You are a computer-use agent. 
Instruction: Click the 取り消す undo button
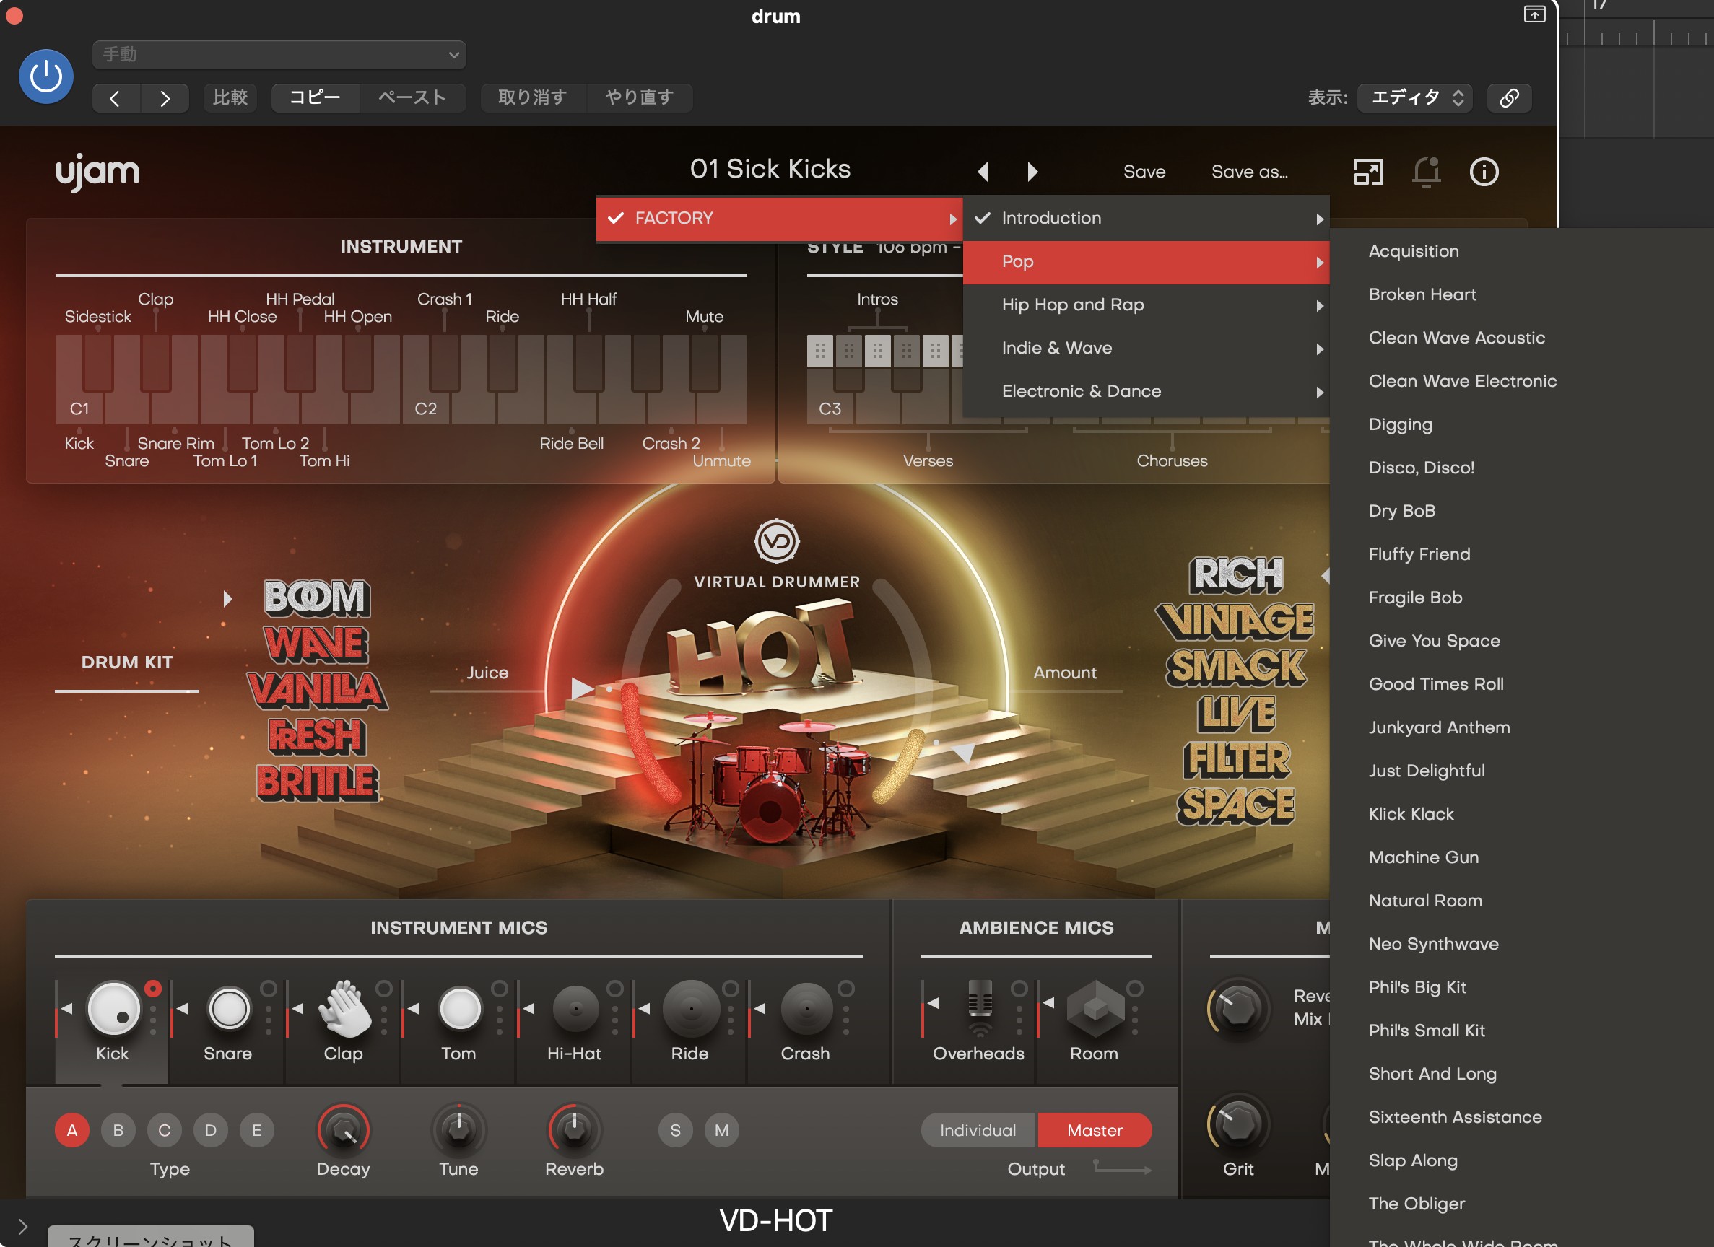coord(533,98)
